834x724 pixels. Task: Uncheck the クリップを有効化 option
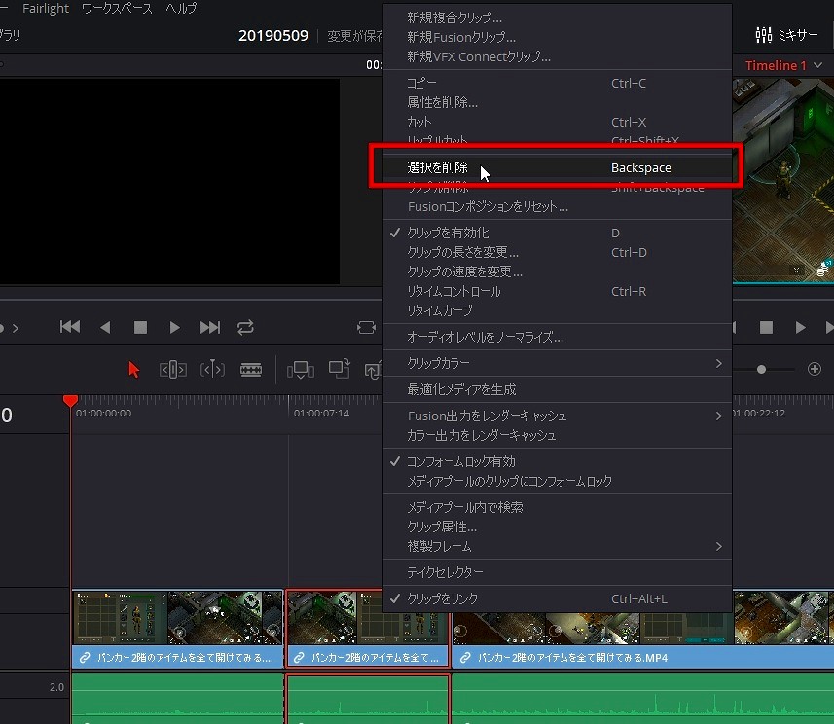(448, 234)
